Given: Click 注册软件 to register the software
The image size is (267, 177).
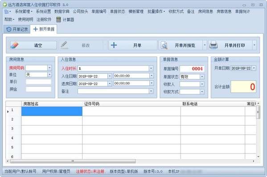Looking at the screenshot, I should coord(44,20).
